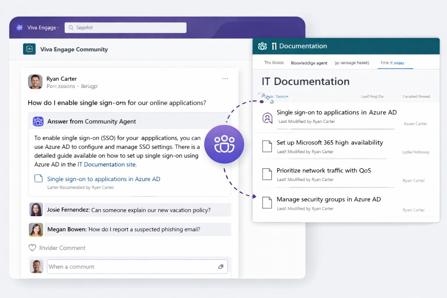The height and width of the screenshot is (298, 447).
Task: Select the rightmost pages tab
Action: point(392,63)
